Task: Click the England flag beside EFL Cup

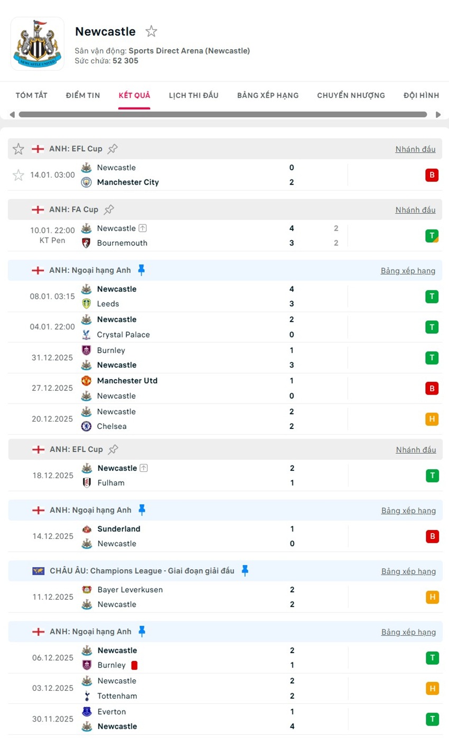Action: click(38, 149)
